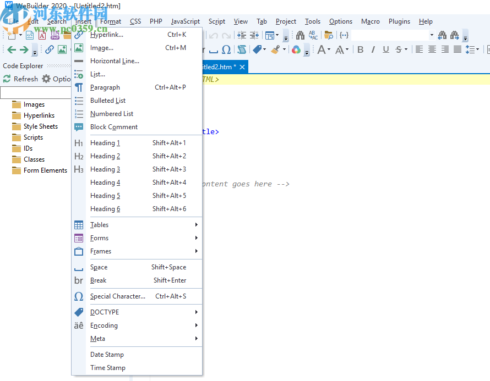Apply underline formatting
490x381 pixels.
coord(386,49)
